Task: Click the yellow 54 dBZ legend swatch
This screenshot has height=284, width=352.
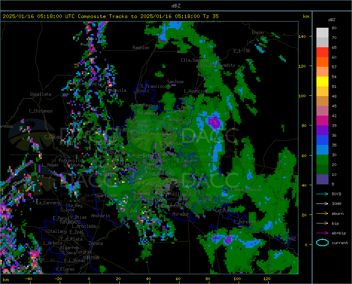Action: pos(322,82)
